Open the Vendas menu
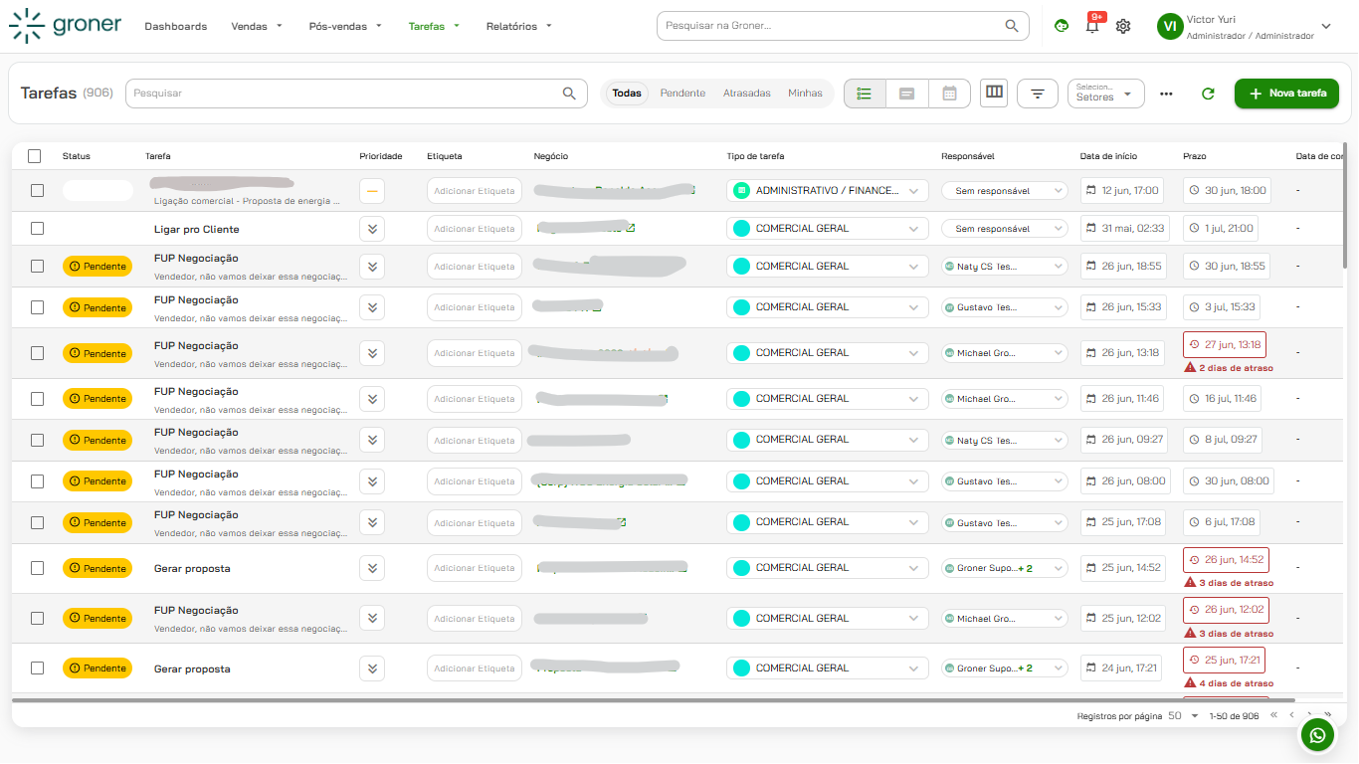This screenshot has height=764, width=1359. (x=257, y=27)
